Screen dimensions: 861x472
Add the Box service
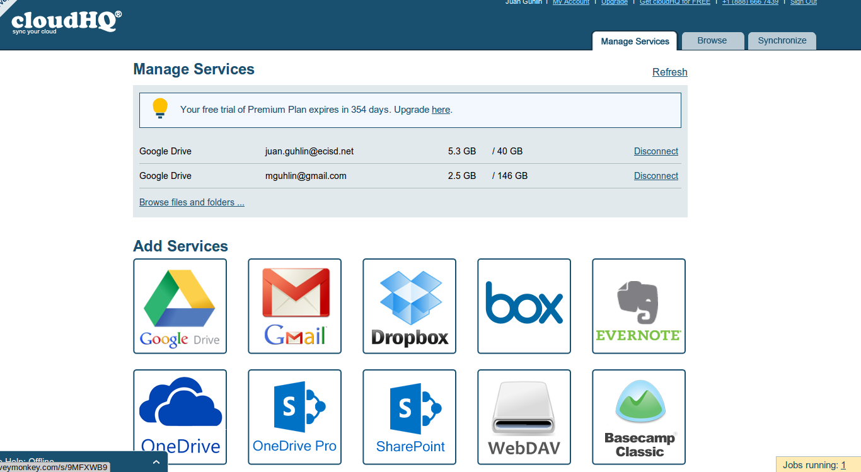524,306
